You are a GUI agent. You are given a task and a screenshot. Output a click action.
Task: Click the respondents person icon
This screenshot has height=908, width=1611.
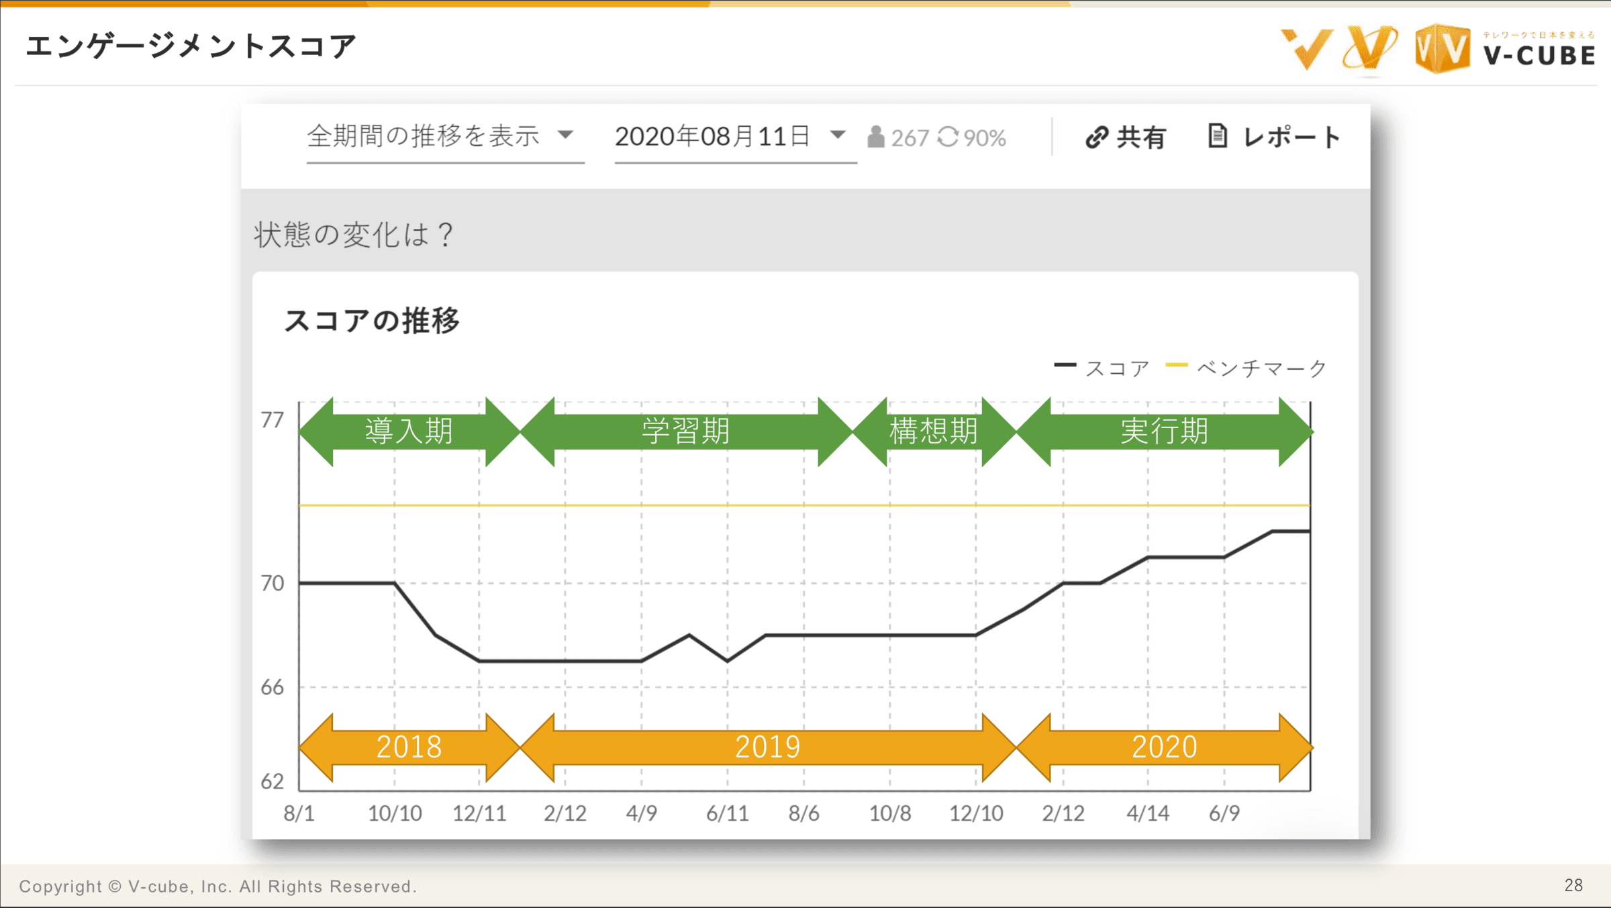click(x=875, y=137)
